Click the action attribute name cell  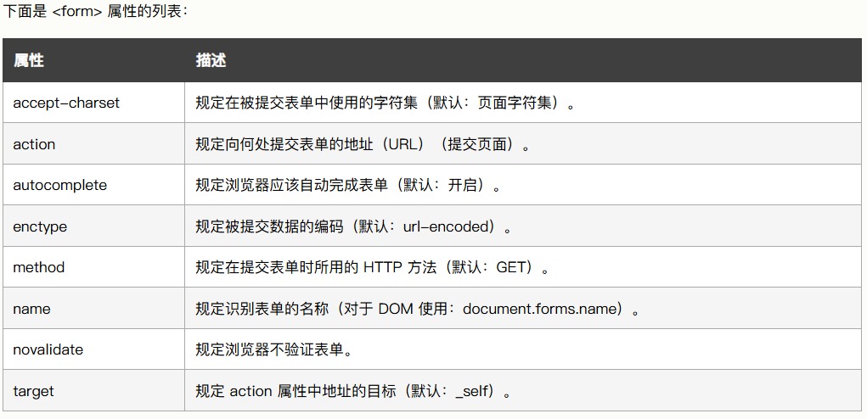pyautogui.click(x=34, y=144)
